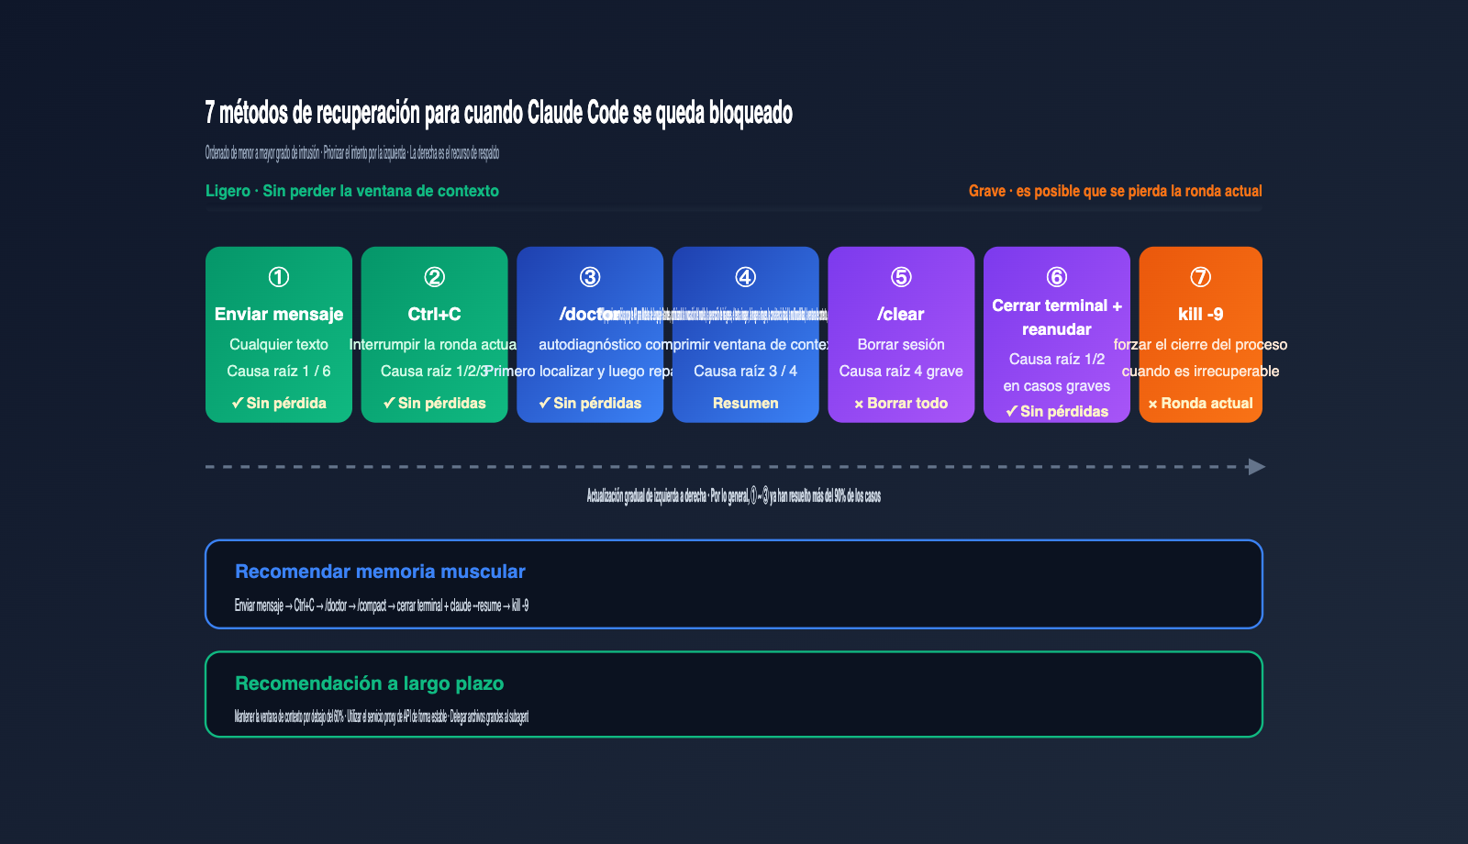Select the "Resumen" label
The image size is (1468, 844).
[746, 403]
